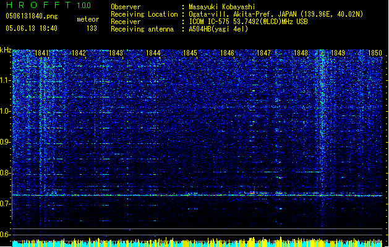Image resolution: width=389 pixels, height=247 pixels.
Task: Click the 1.0 kHz axis label
Action: [x=6, y=111]
